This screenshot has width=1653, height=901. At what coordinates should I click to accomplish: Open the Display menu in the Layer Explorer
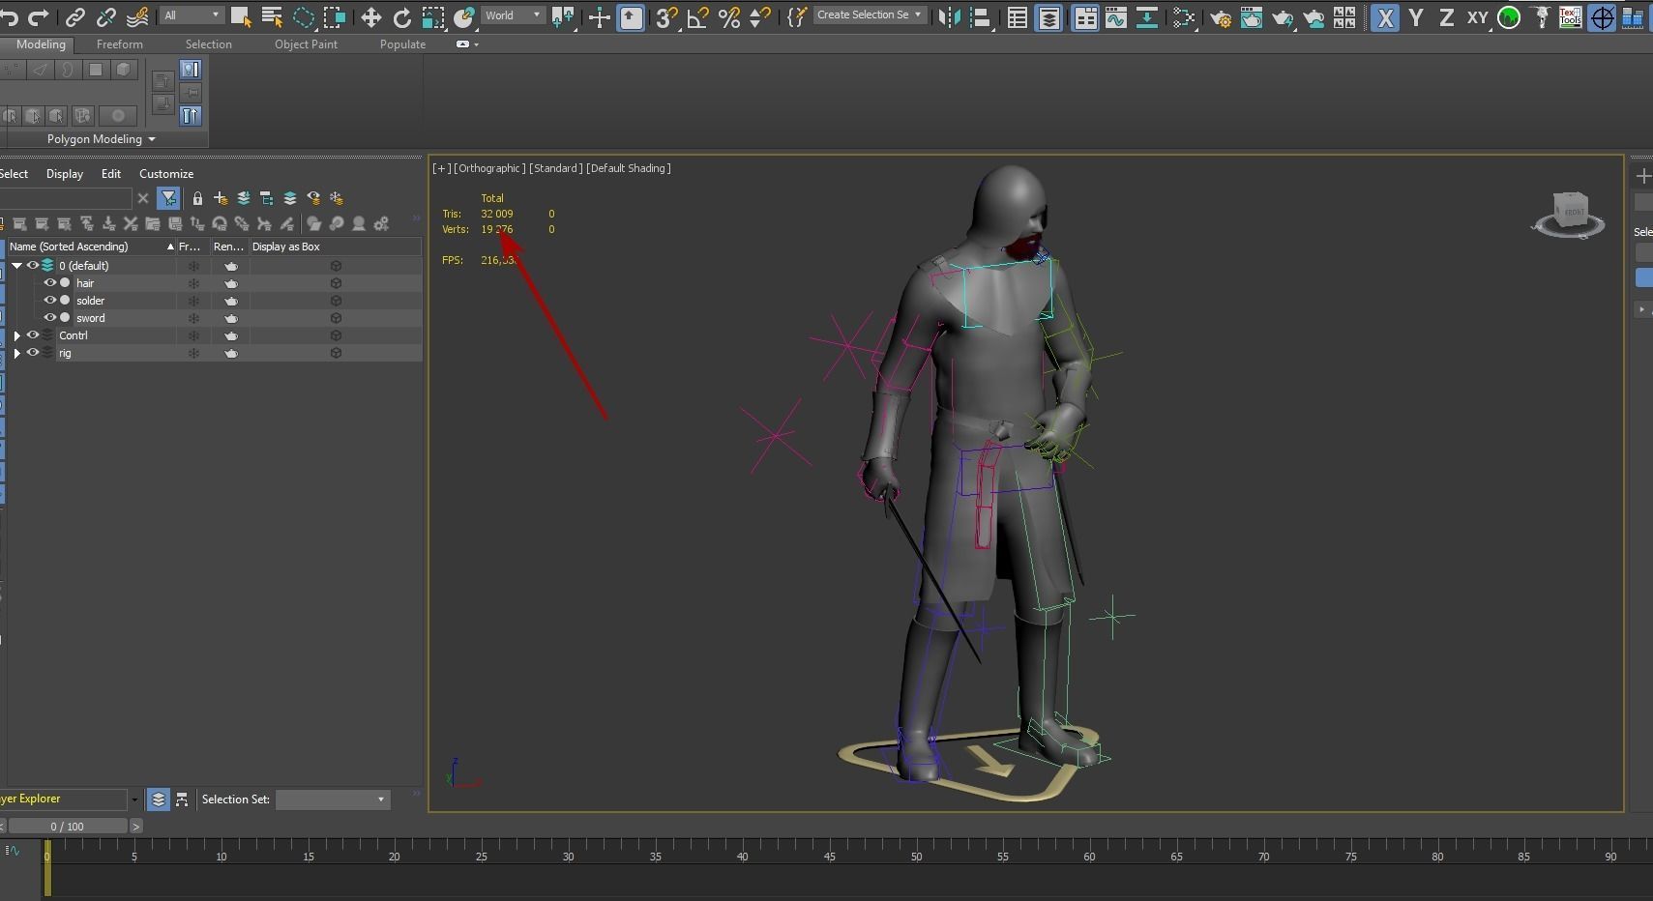click(x=65, y=174)
